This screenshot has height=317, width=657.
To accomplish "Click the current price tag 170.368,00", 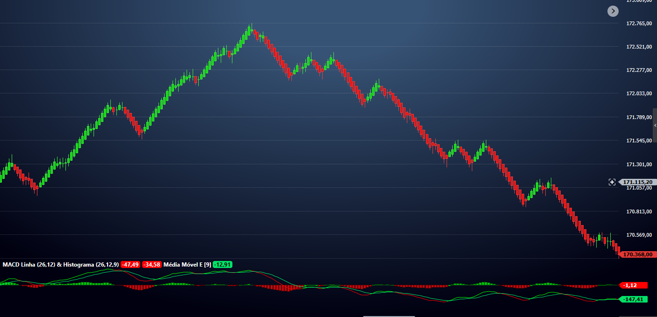I will click(x=638, y=254).
